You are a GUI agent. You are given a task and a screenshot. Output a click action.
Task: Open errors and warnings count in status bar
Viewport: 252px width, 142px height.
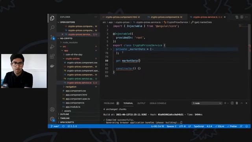(72, 126)
